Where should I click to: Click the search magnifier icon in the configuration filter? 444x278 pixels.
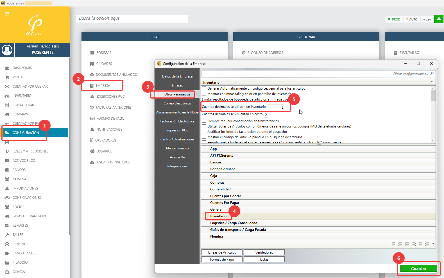pyautogui.click(x=432, y=74)
